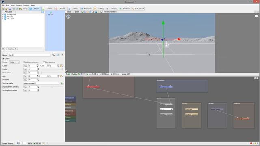Switch to the Atmosphere layout
The height and width of the screenshot is (146, 260).
[x=87, y=9]
